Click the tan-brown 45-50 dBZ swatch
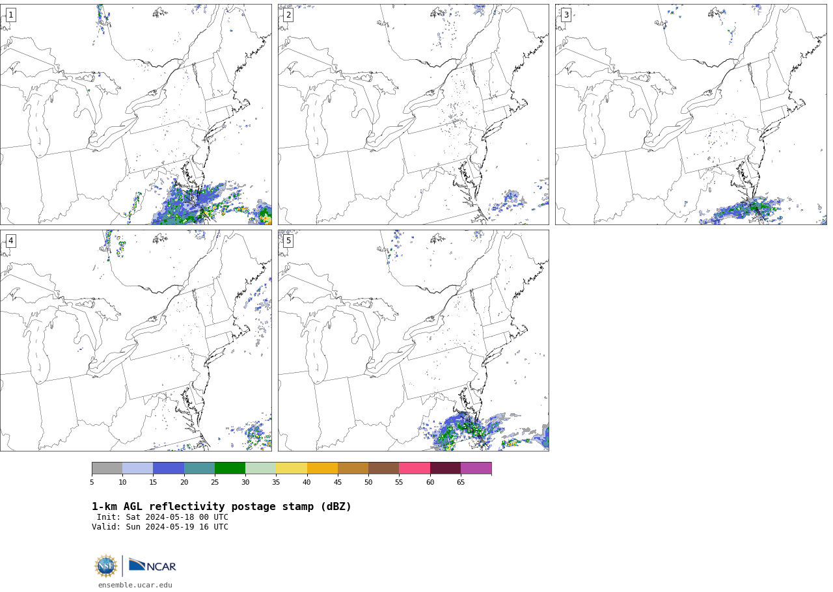 point(353,468)
